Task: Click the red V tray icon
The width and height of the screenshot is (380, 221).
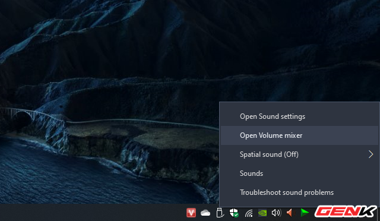Action: 191,213
